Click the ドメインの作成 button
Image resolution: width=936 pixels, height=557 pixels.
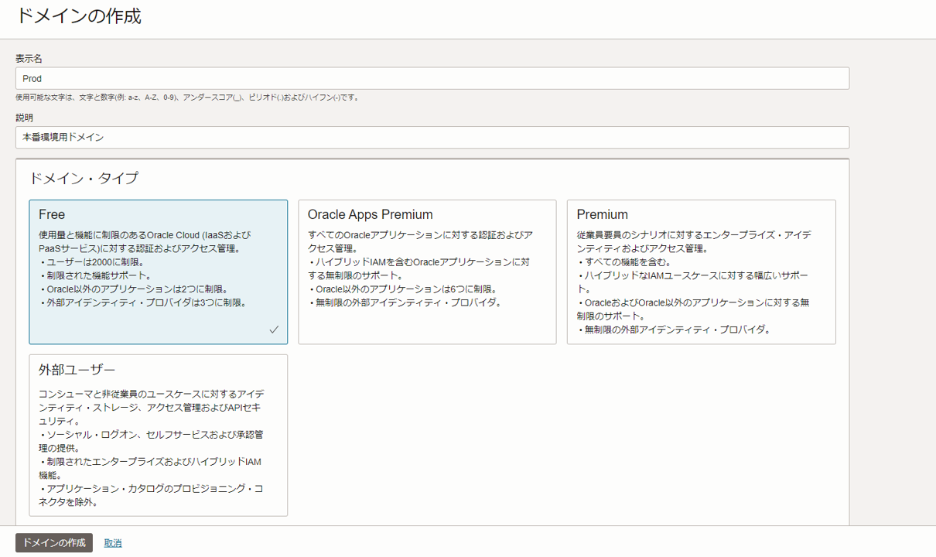click(54, 543)
